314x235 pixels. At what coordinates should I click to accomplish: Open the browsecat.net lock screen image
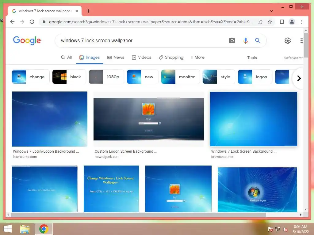tap(254, 119)
